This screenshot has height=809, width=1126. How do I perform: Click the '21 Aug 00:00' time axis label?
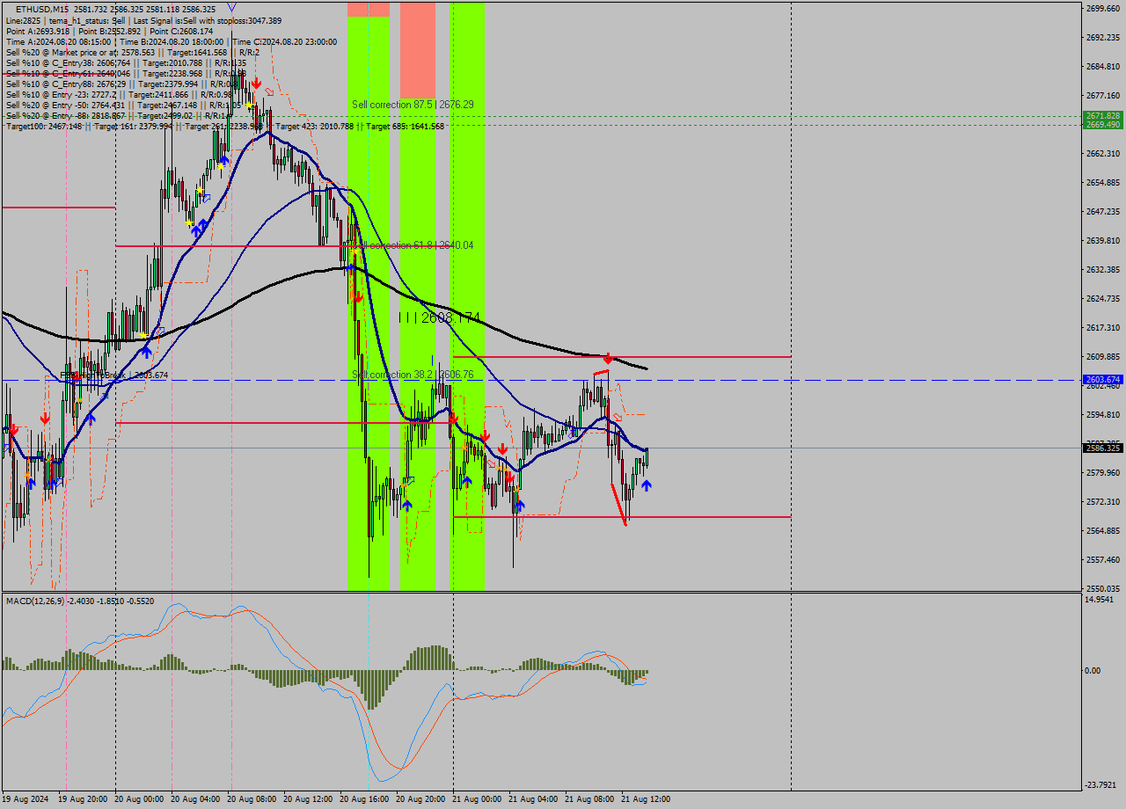[478, 799]
